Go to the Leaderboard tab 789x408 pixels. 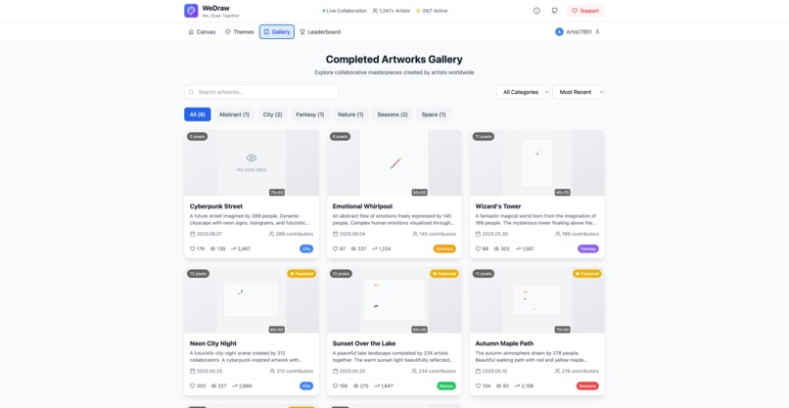[320, 31]
